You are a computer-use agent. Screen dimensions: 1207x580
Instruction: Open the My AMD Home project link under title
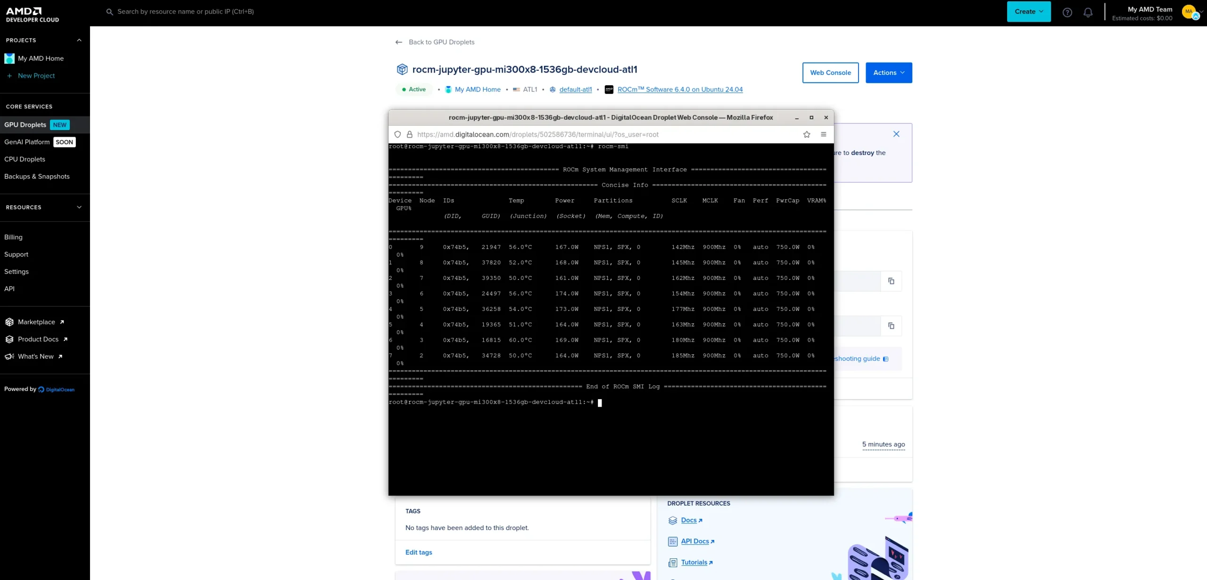(478, 90)
